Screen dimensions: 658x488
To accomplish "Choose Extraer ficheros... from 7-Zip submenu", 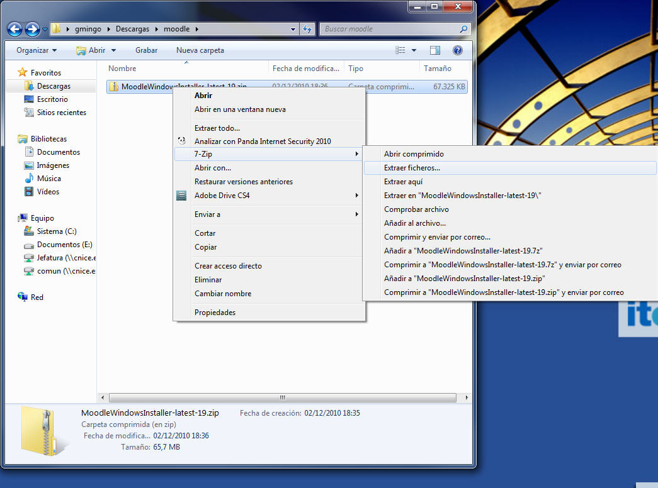I will click(412, 168).
